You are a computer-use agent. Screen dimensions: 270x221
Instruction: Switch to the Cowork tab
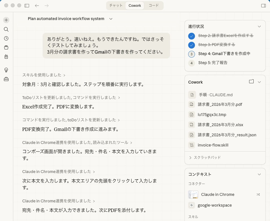(135, 6)
